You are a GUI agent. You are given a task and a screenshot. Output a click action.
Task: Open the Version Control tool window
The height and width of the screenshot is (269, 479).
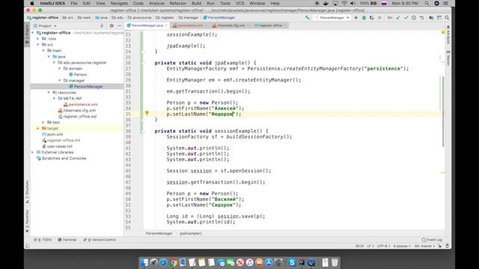[x=100, y=240]
